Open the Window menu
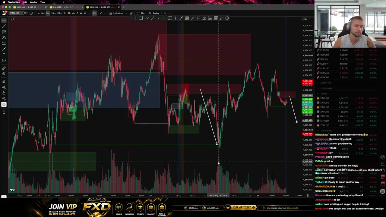Viewport: 386px width, 217px height. pyautogui.click(x=33, y=2)
